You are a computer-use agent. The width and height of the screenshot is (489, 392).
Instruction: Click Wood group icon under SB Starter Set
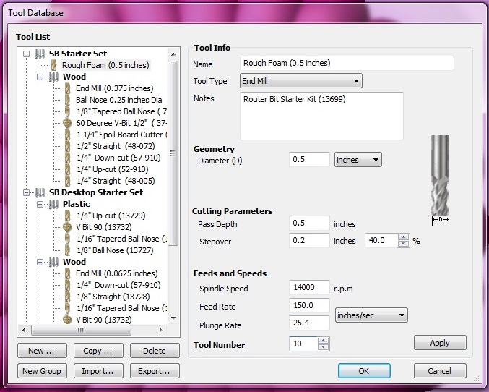53,77
